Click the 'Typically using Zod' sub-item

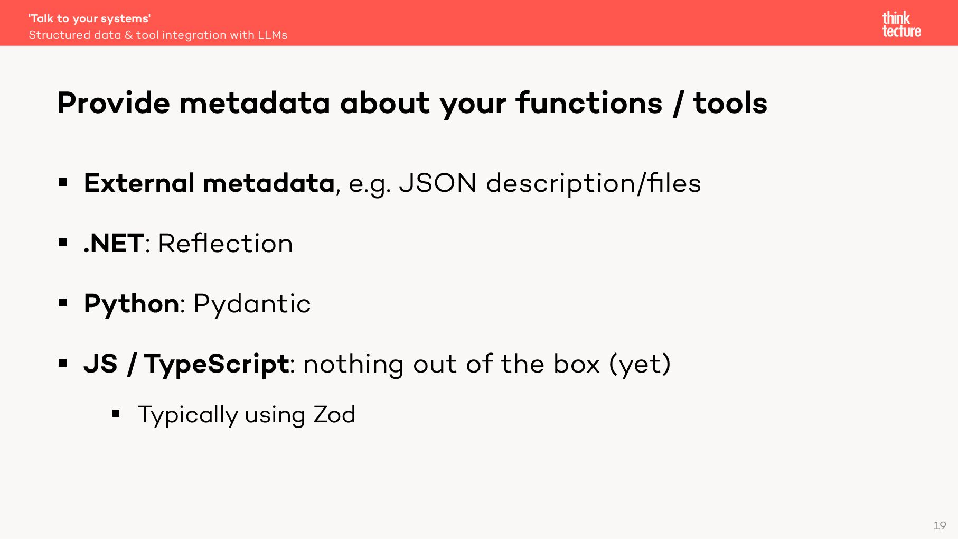pos(246,414)
